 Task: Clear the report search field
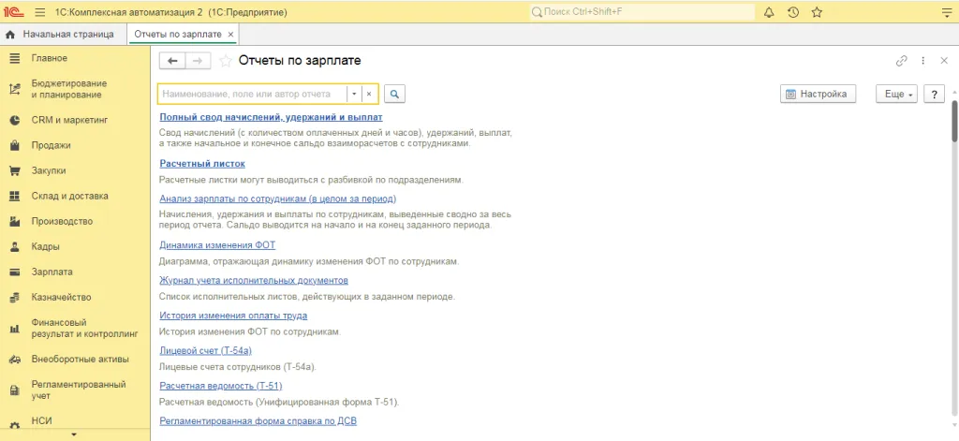[x=369, y=95]
